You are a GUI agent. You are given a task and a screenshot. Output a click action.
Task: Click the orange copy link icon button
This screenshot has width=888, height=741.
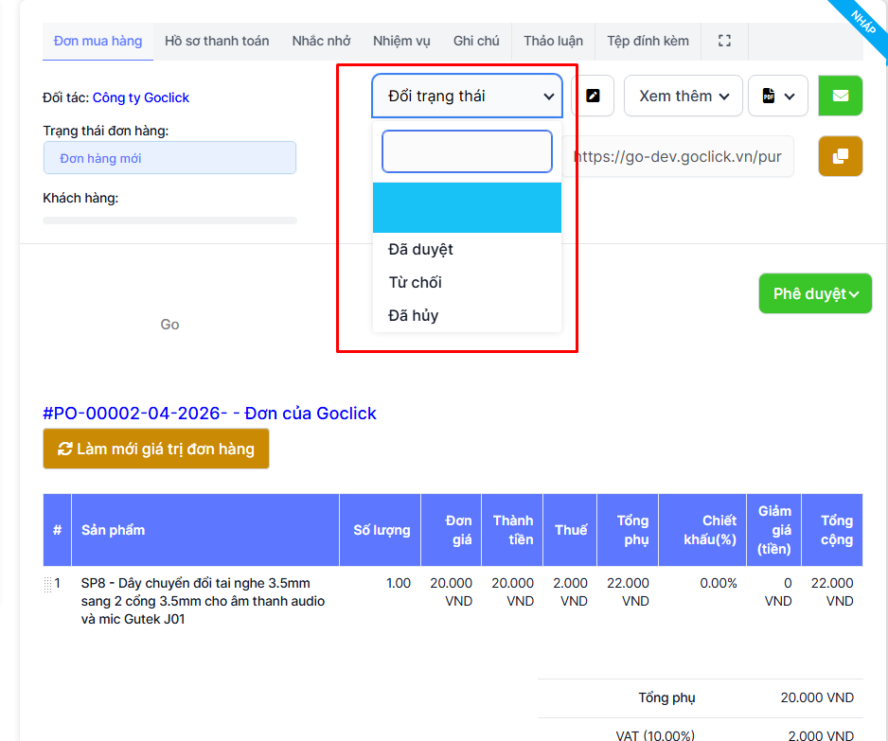(x=840, y=156)
